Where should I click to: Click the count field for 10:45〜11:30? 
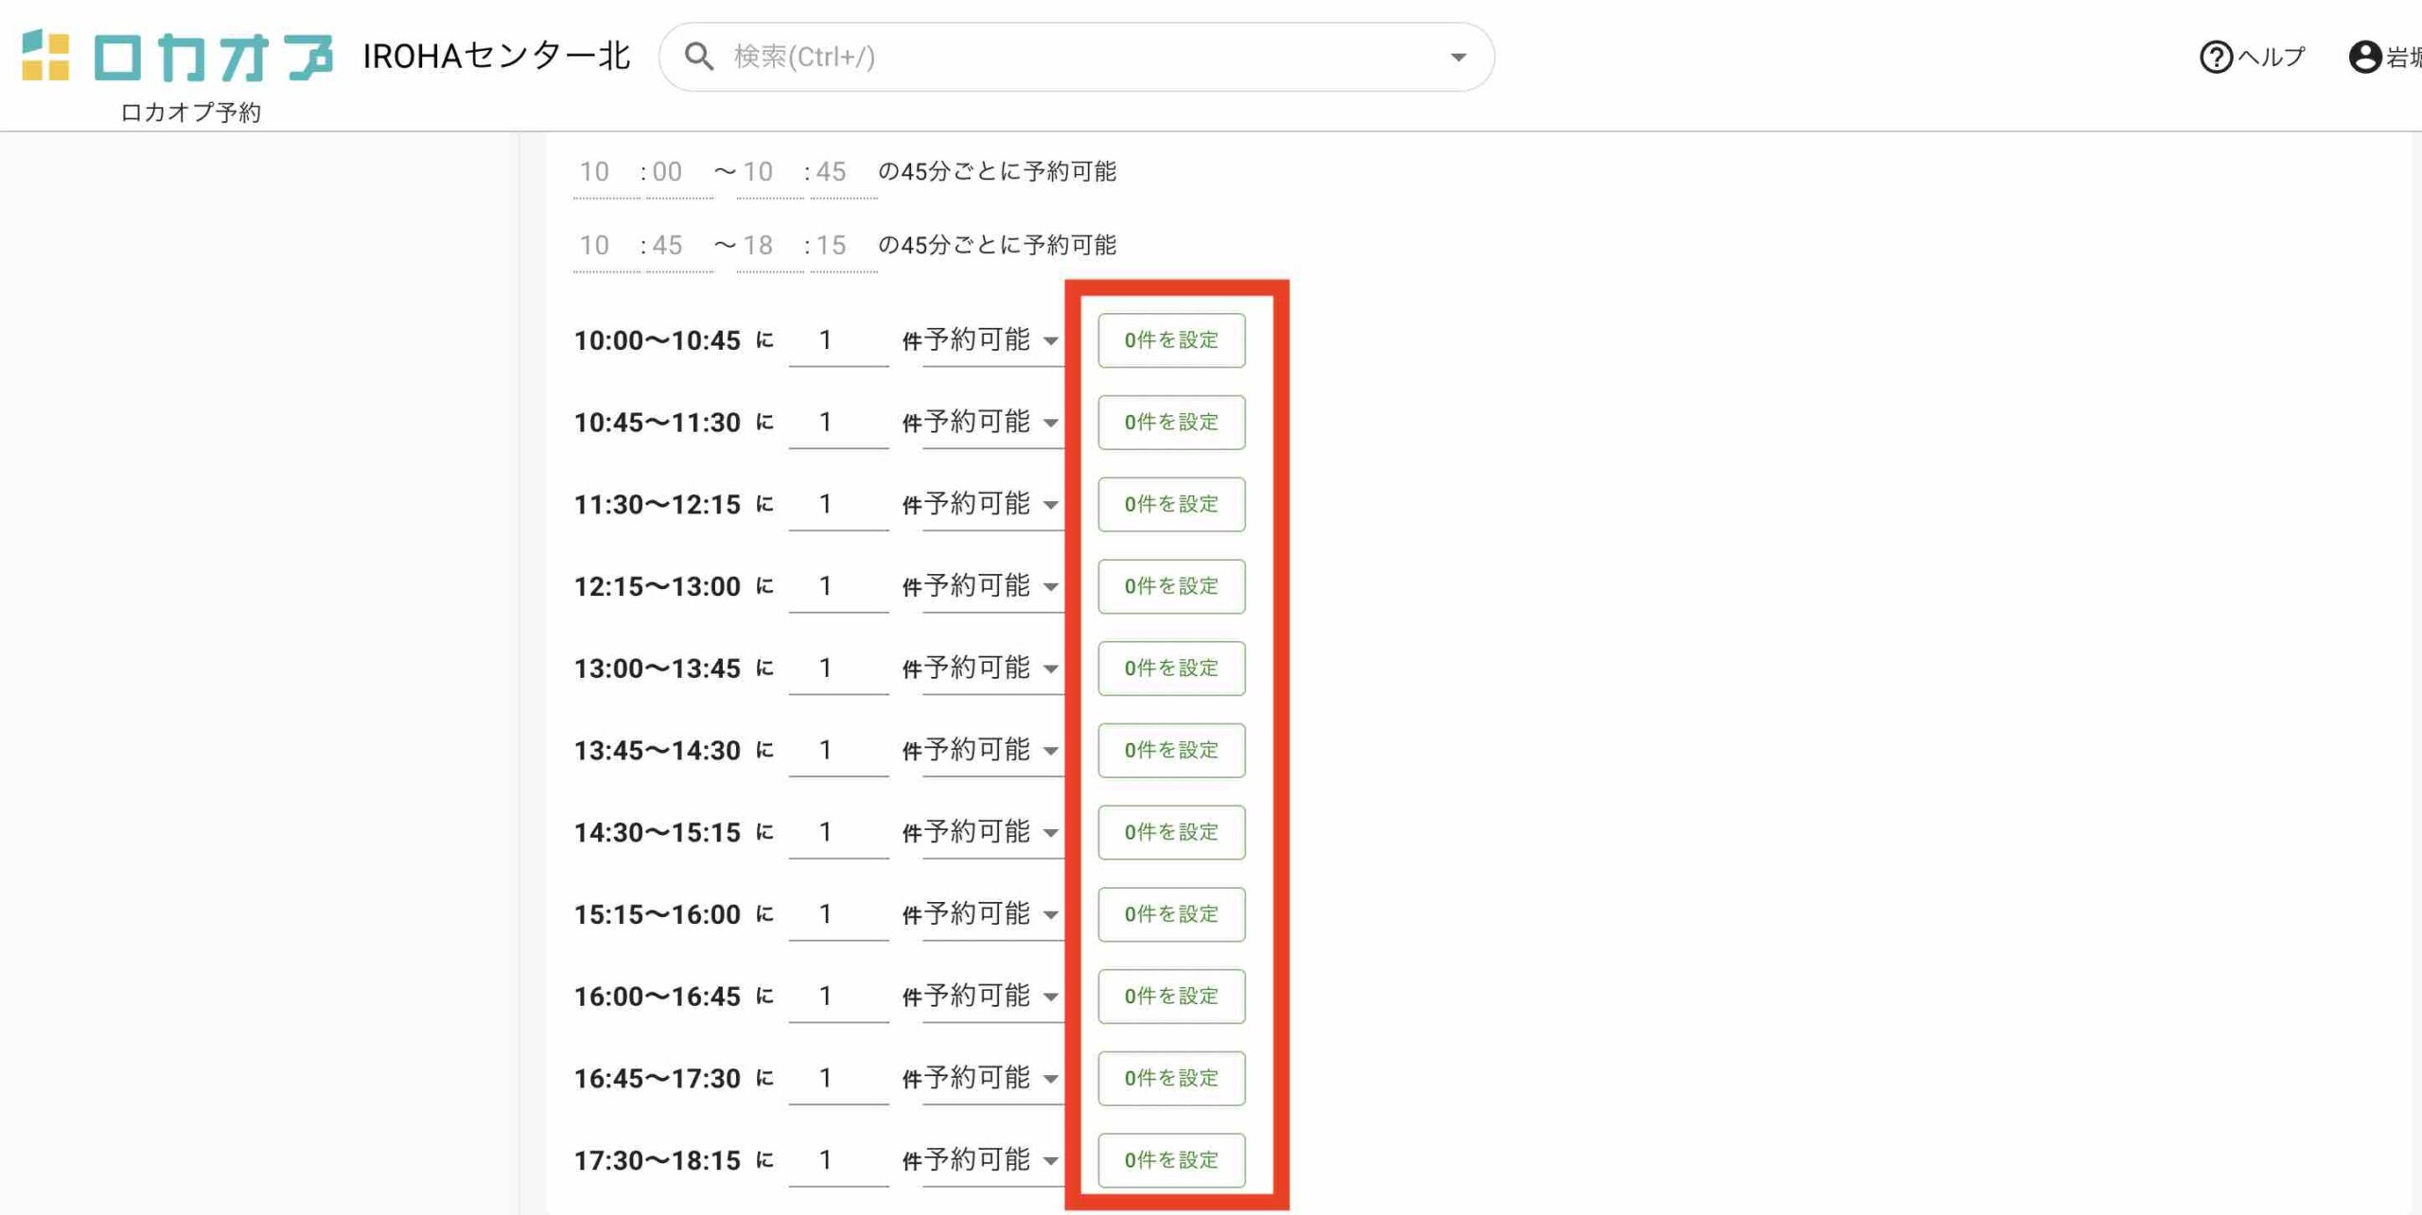click(837, 422)
